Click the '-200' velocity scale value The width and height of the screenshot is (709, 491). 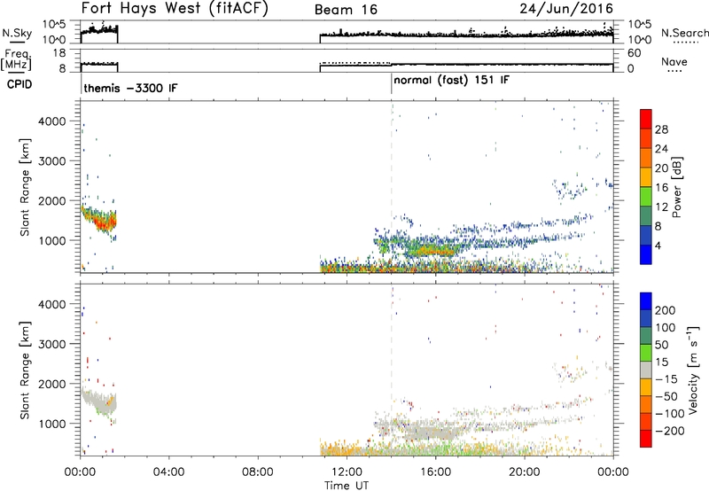tap(670, 431)
